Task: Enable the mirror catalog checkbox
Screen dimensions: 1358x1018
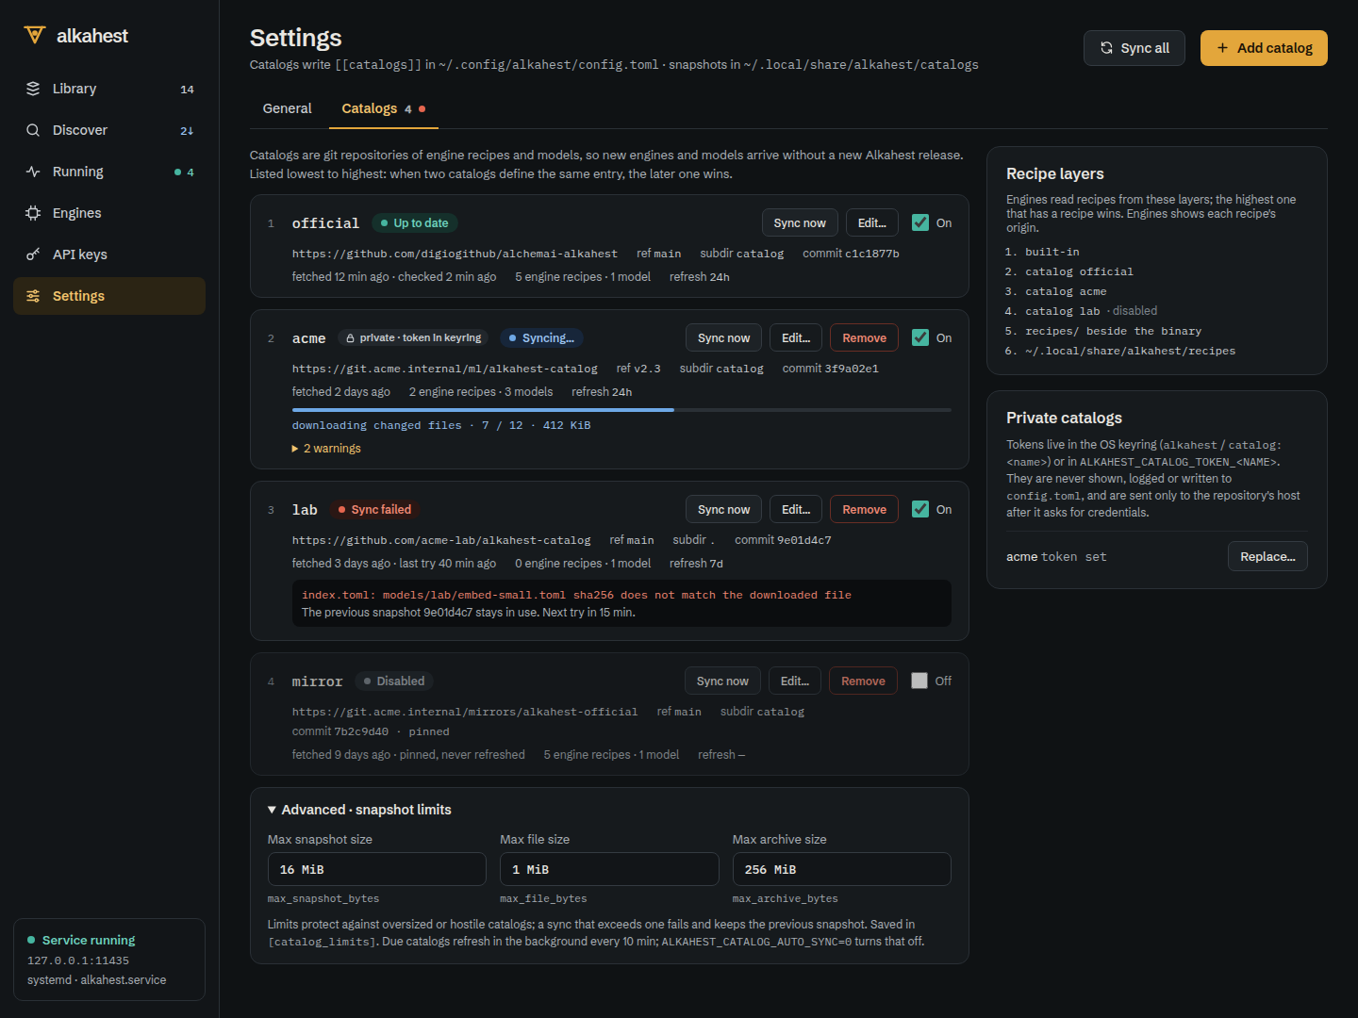Action: (x=919, y=681)
